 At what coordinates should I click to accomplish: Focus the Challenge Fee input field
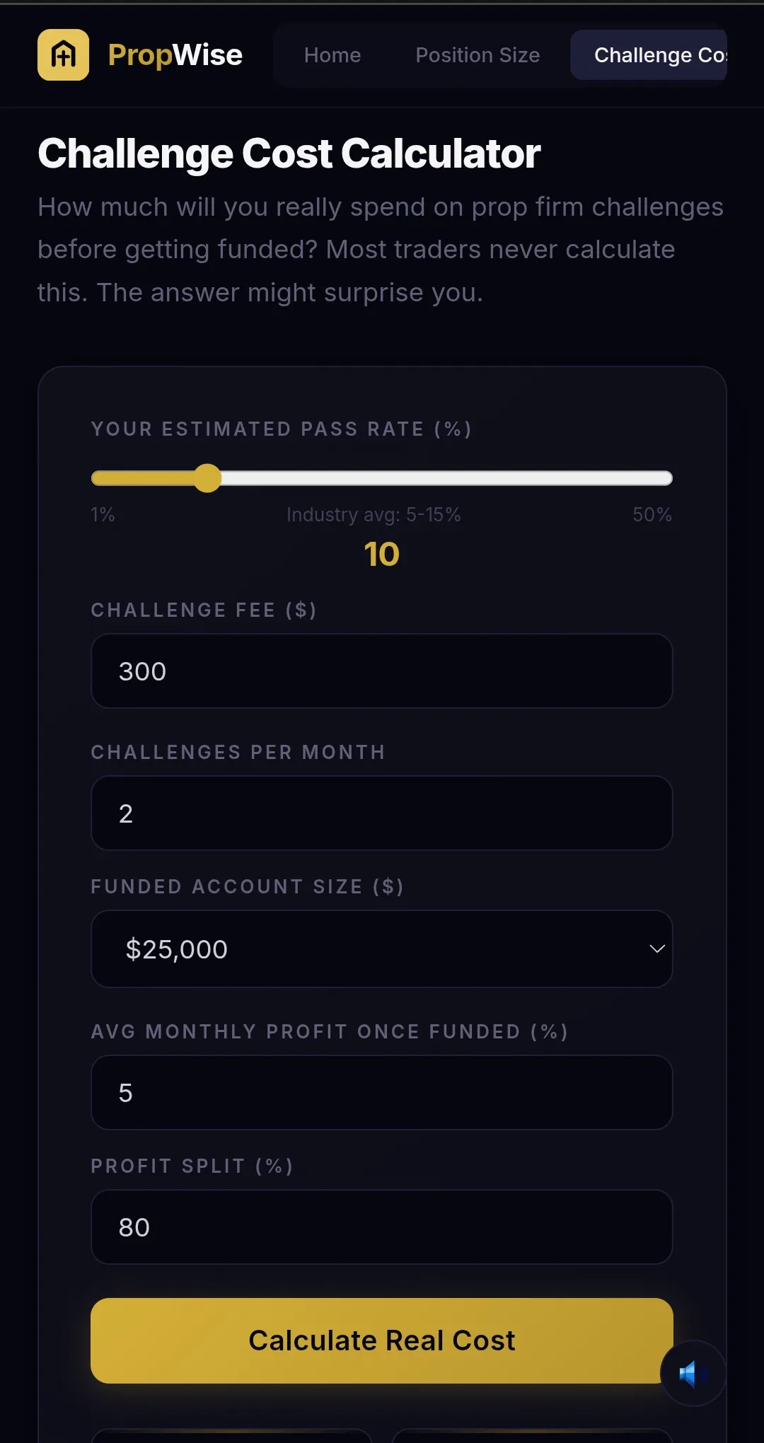(x=381, y=671)
